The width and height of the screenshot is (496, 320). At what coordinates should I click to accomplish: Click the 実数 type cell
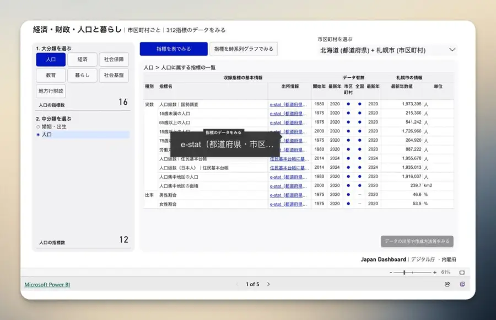click(149, 105)
